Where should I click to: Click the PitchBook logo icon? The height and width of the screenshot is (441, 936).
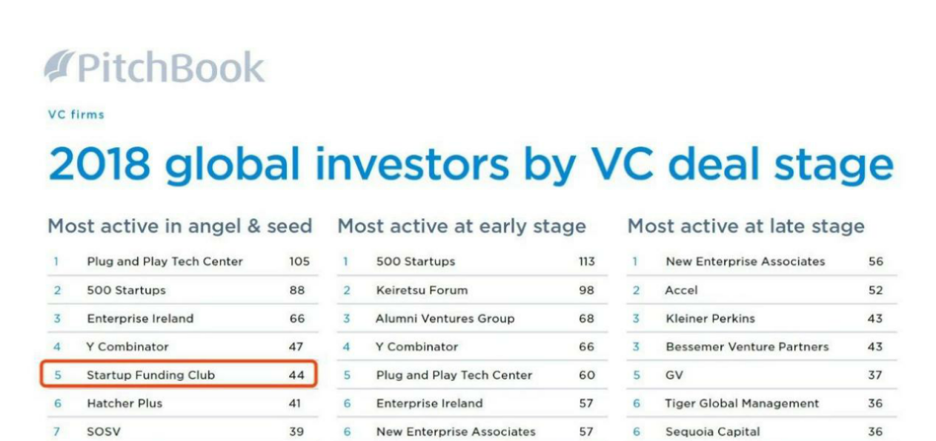[x=59, y=67]
